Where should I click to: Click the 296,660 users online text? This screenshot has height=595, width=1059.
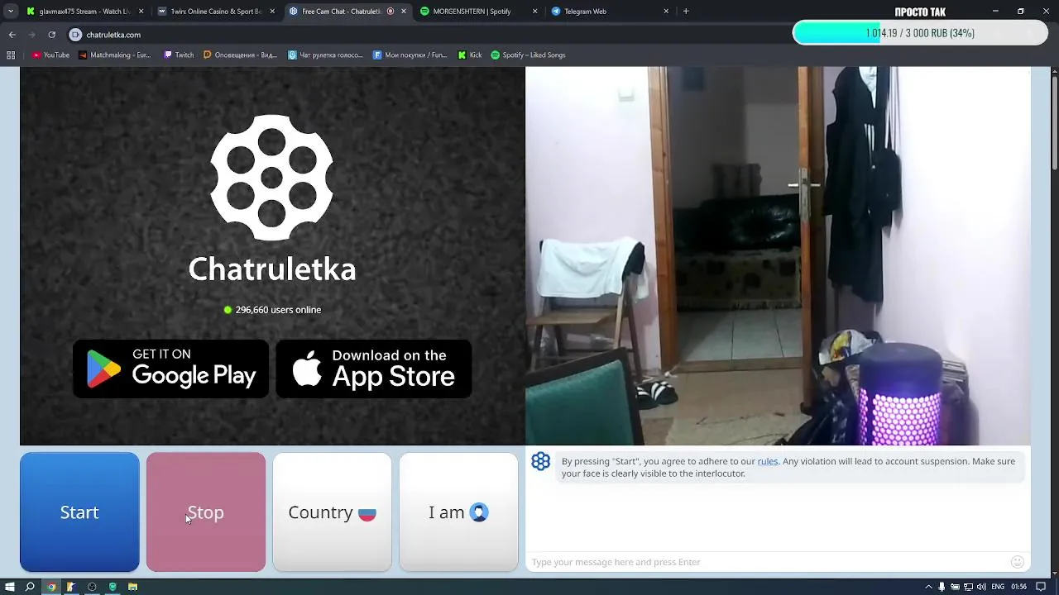tap(278, 310)
